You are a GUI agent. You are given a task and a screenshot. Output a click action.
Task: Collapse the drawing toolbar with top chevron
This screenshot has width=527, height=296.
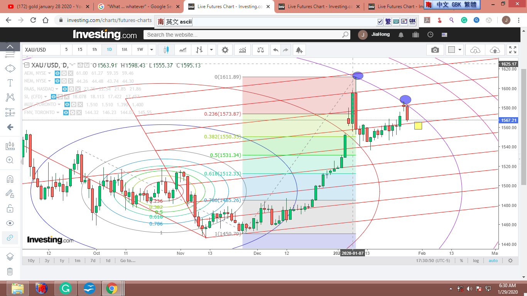10,47
